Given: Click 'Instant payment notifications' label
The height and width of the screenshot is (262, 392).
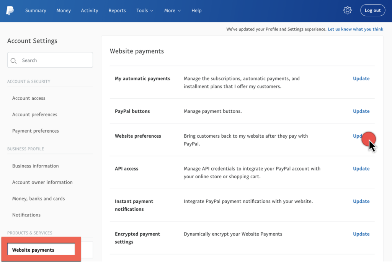Looking at the screenshot, I should click(134, 205).
